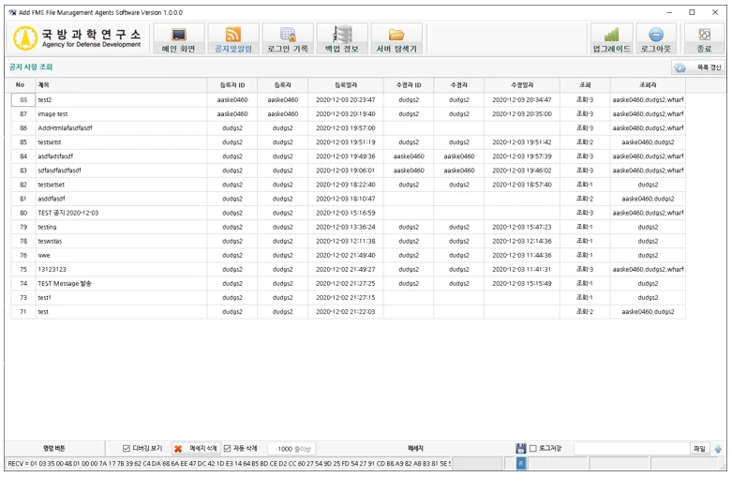Open the 메인 화면 main screen toolbar button
Image resolution: width=732 pixels, height=477 pixels.
pyautogui.click(x=179, y=38)
